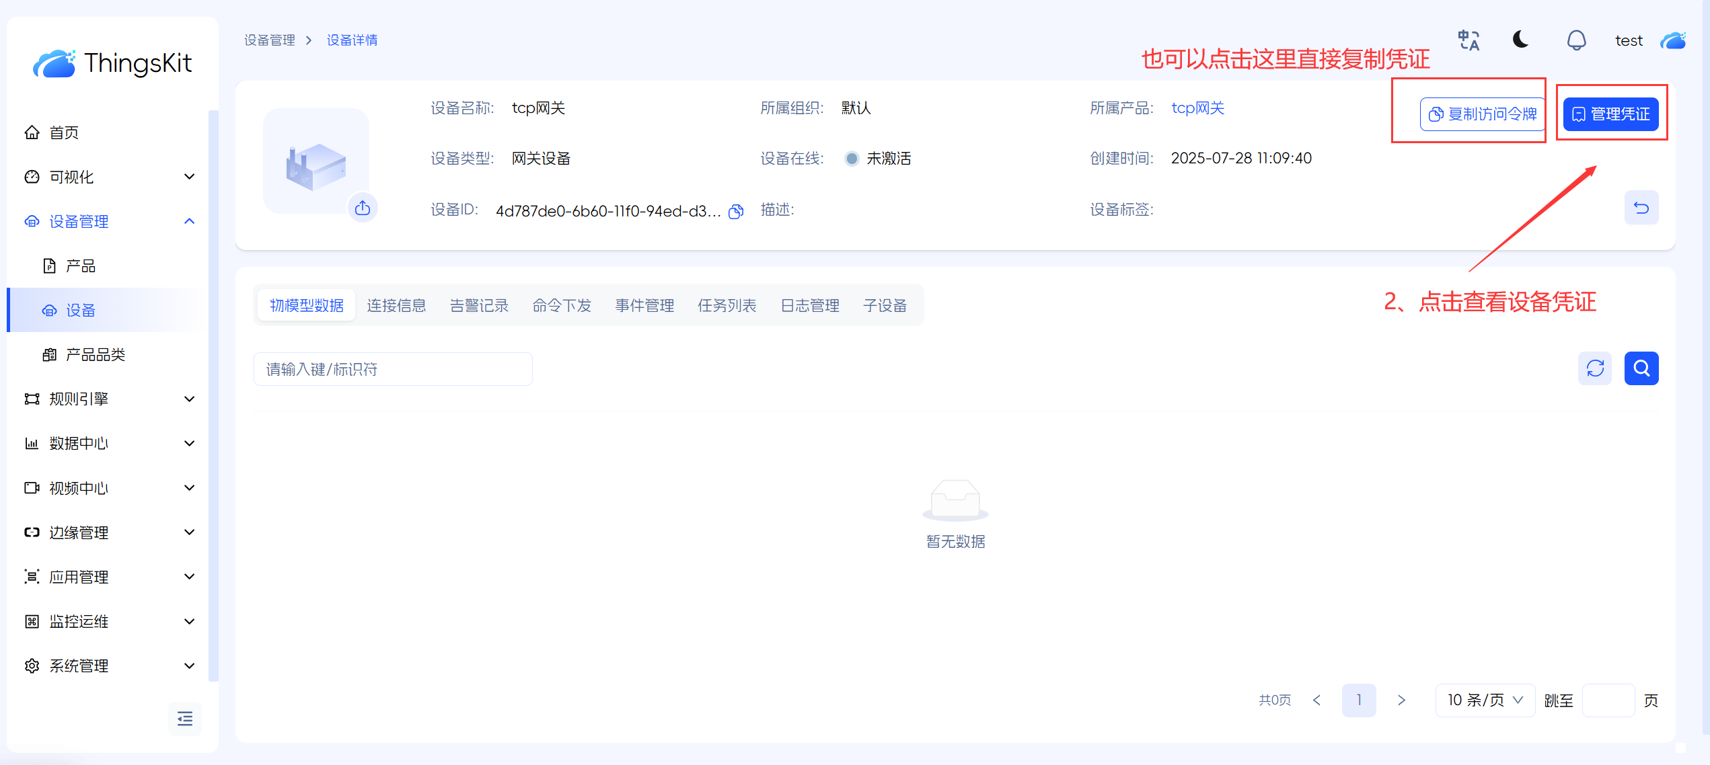This screenshot has height=765, width=1710.
Task: Click upload icon on device image
Action: tap(363, 208)
